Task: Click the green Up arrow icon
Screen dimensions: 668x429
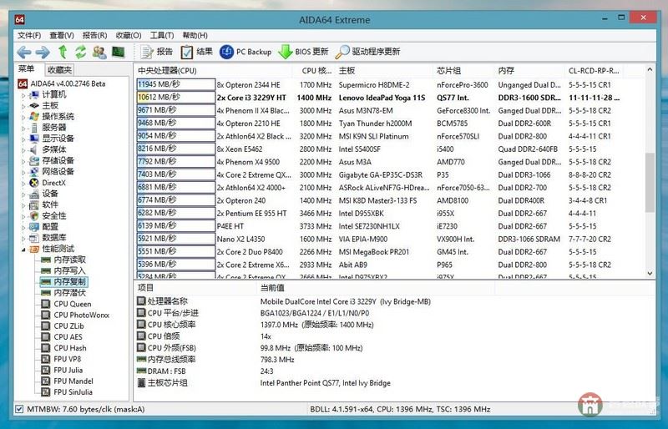Action: pyautogui.click(x=63, y=52)
